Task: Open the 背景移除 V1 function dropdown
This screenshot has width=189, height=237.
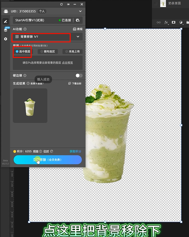Action: 48,37
